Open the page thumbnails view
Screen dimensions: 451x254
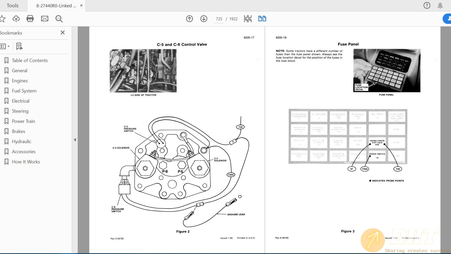click(248, 18)
